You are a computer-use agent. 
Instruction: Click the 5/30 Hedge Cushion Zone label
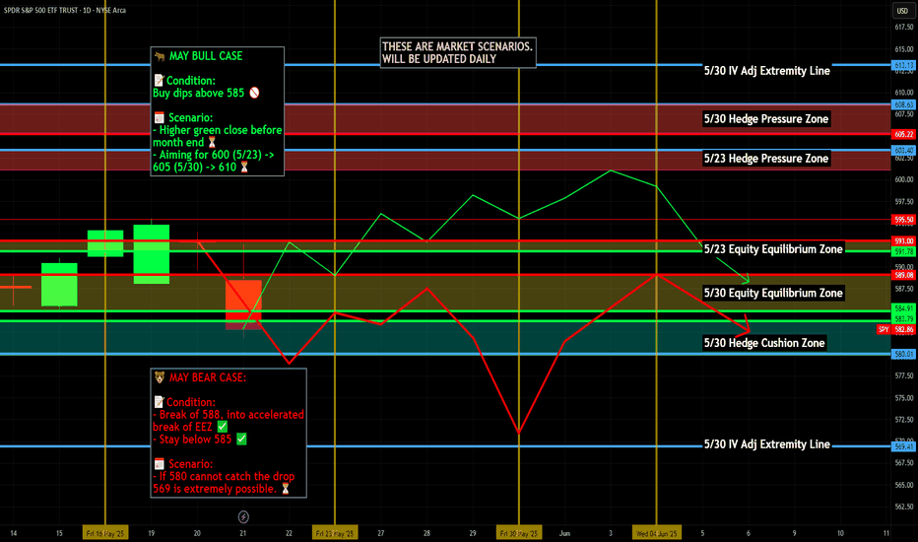click(764, 343)
